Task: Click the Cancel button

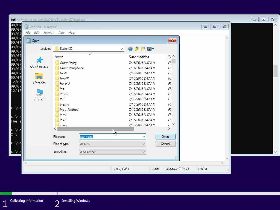Action: coord(165,144)
